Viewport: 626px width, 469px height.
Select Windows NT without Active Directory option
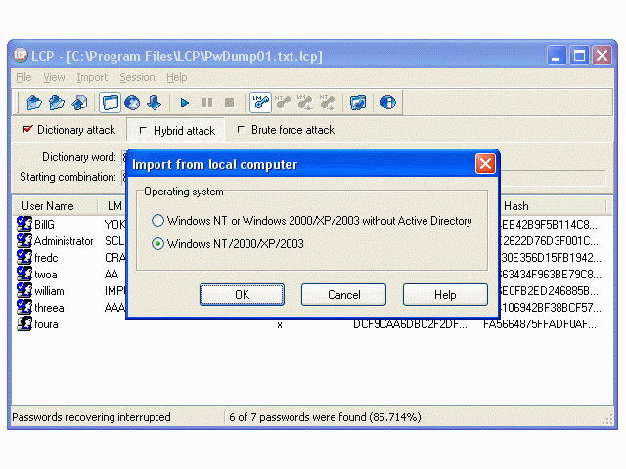pos(157,220)
